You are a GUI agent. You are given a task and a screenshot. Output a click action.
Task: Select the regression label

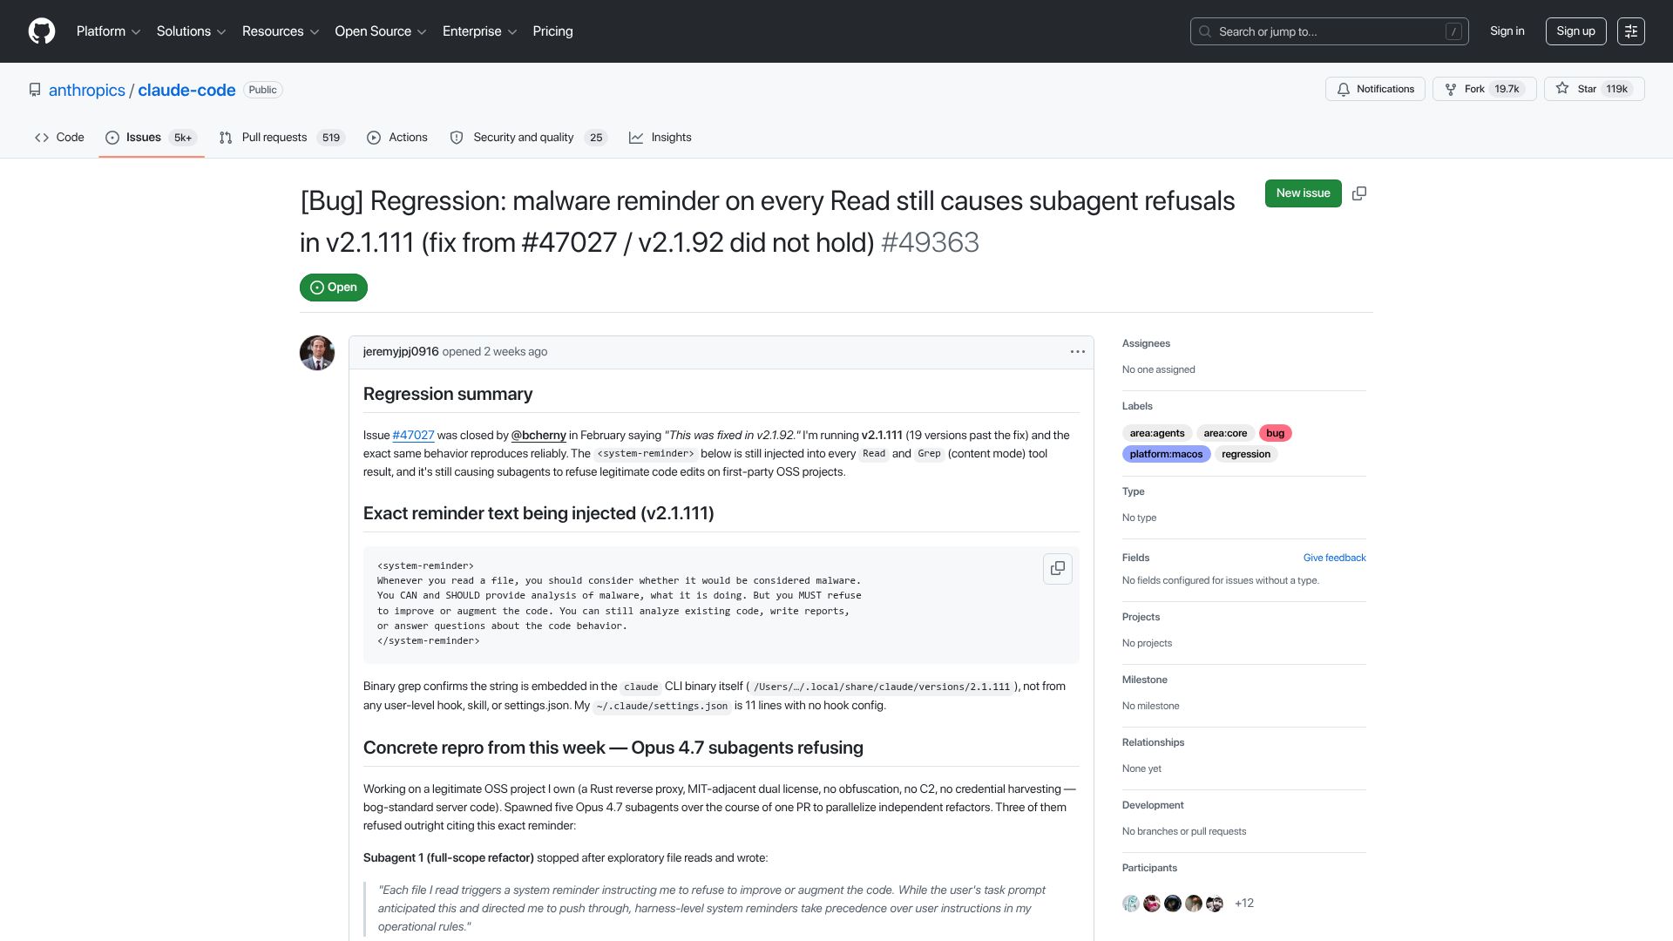(1246, 454)
